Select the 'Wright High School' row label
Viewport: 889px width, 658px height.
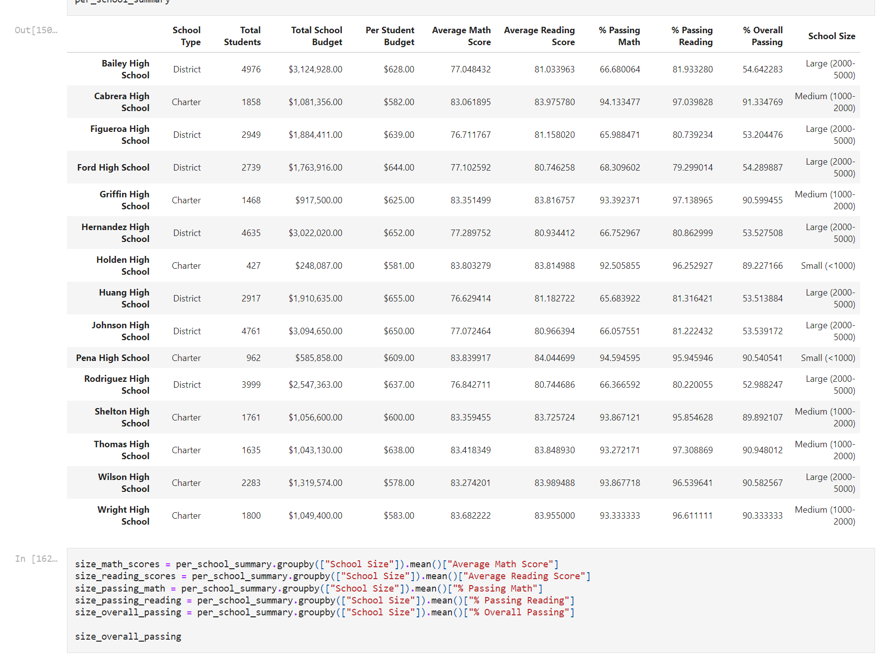click(124, 516)
